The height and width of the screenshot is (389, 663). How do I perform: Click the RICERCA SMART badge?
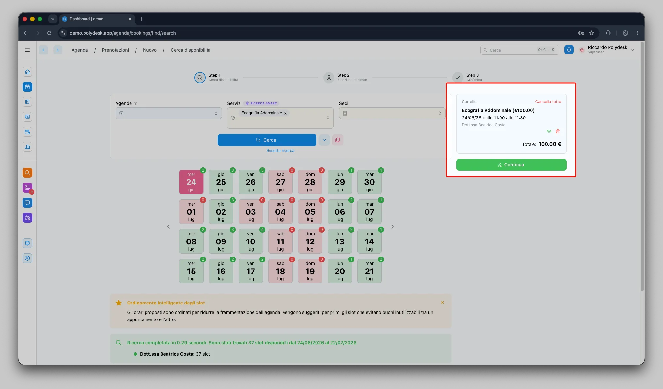pos(261,103)
